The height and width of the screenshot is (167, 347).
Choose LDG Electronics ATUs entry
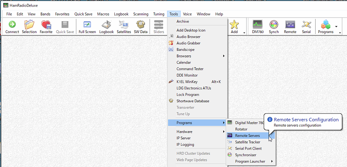(x=198, y=88)
